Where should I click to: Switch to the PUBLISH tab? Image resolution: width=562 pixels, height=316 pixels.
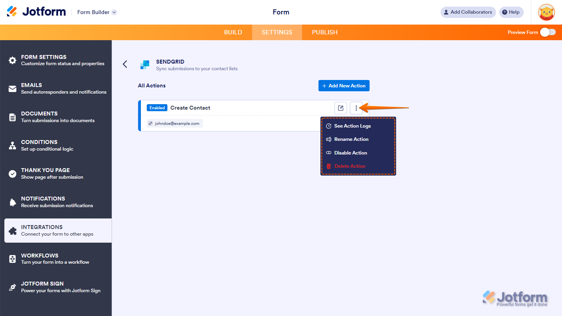pyautogui.click(x=324, y=32)
